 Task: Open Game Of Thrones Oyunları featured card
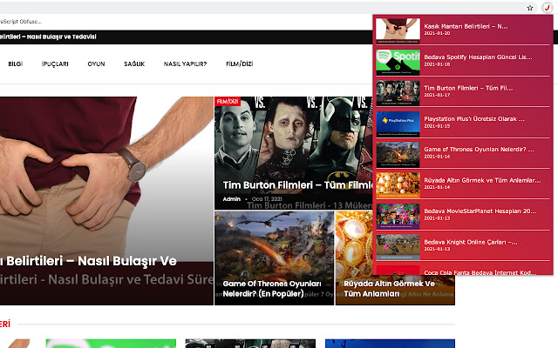click(x=275, y=258)
